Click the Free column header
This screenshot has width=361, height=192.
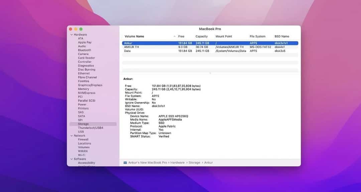[181, 36]
